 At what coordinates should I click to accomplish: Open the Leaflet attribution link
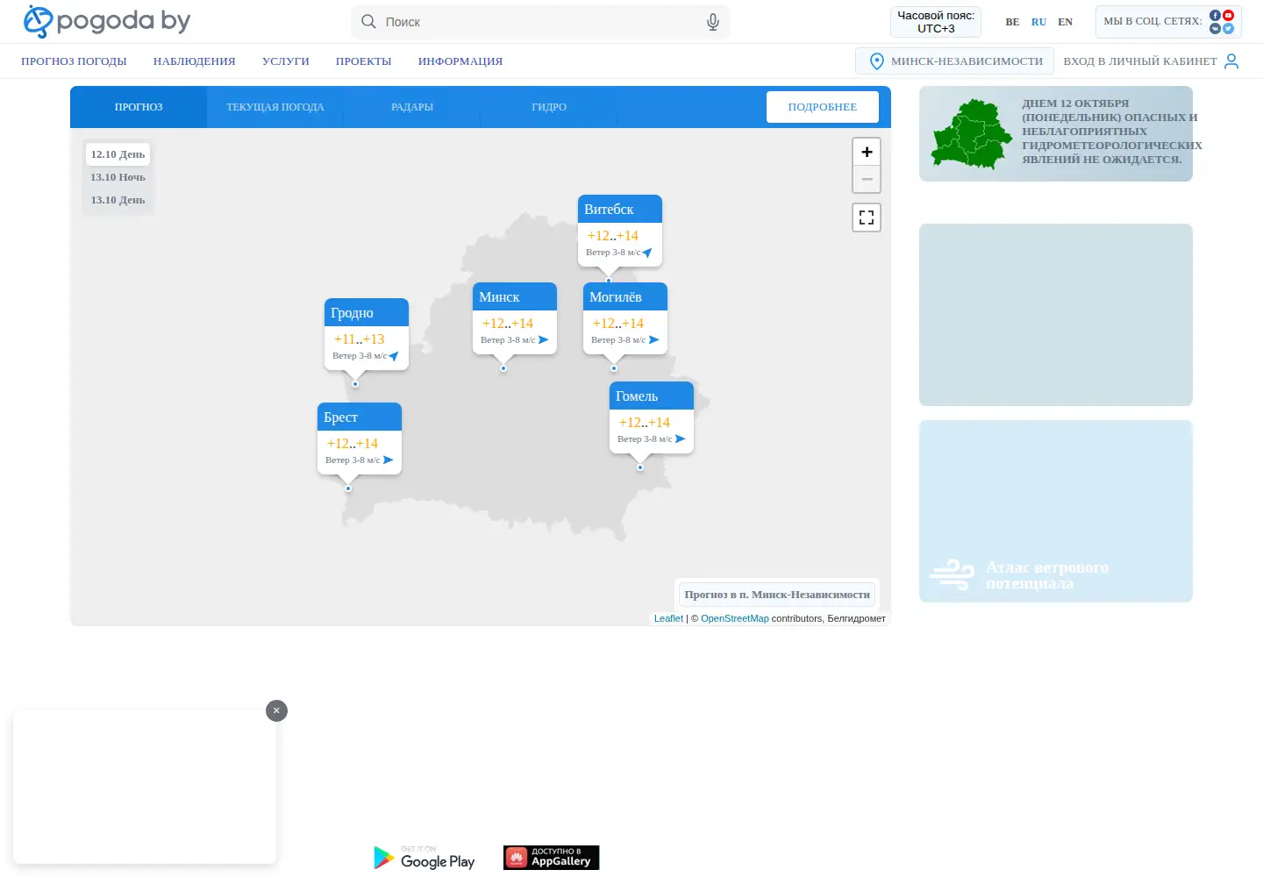click(668, 618)
